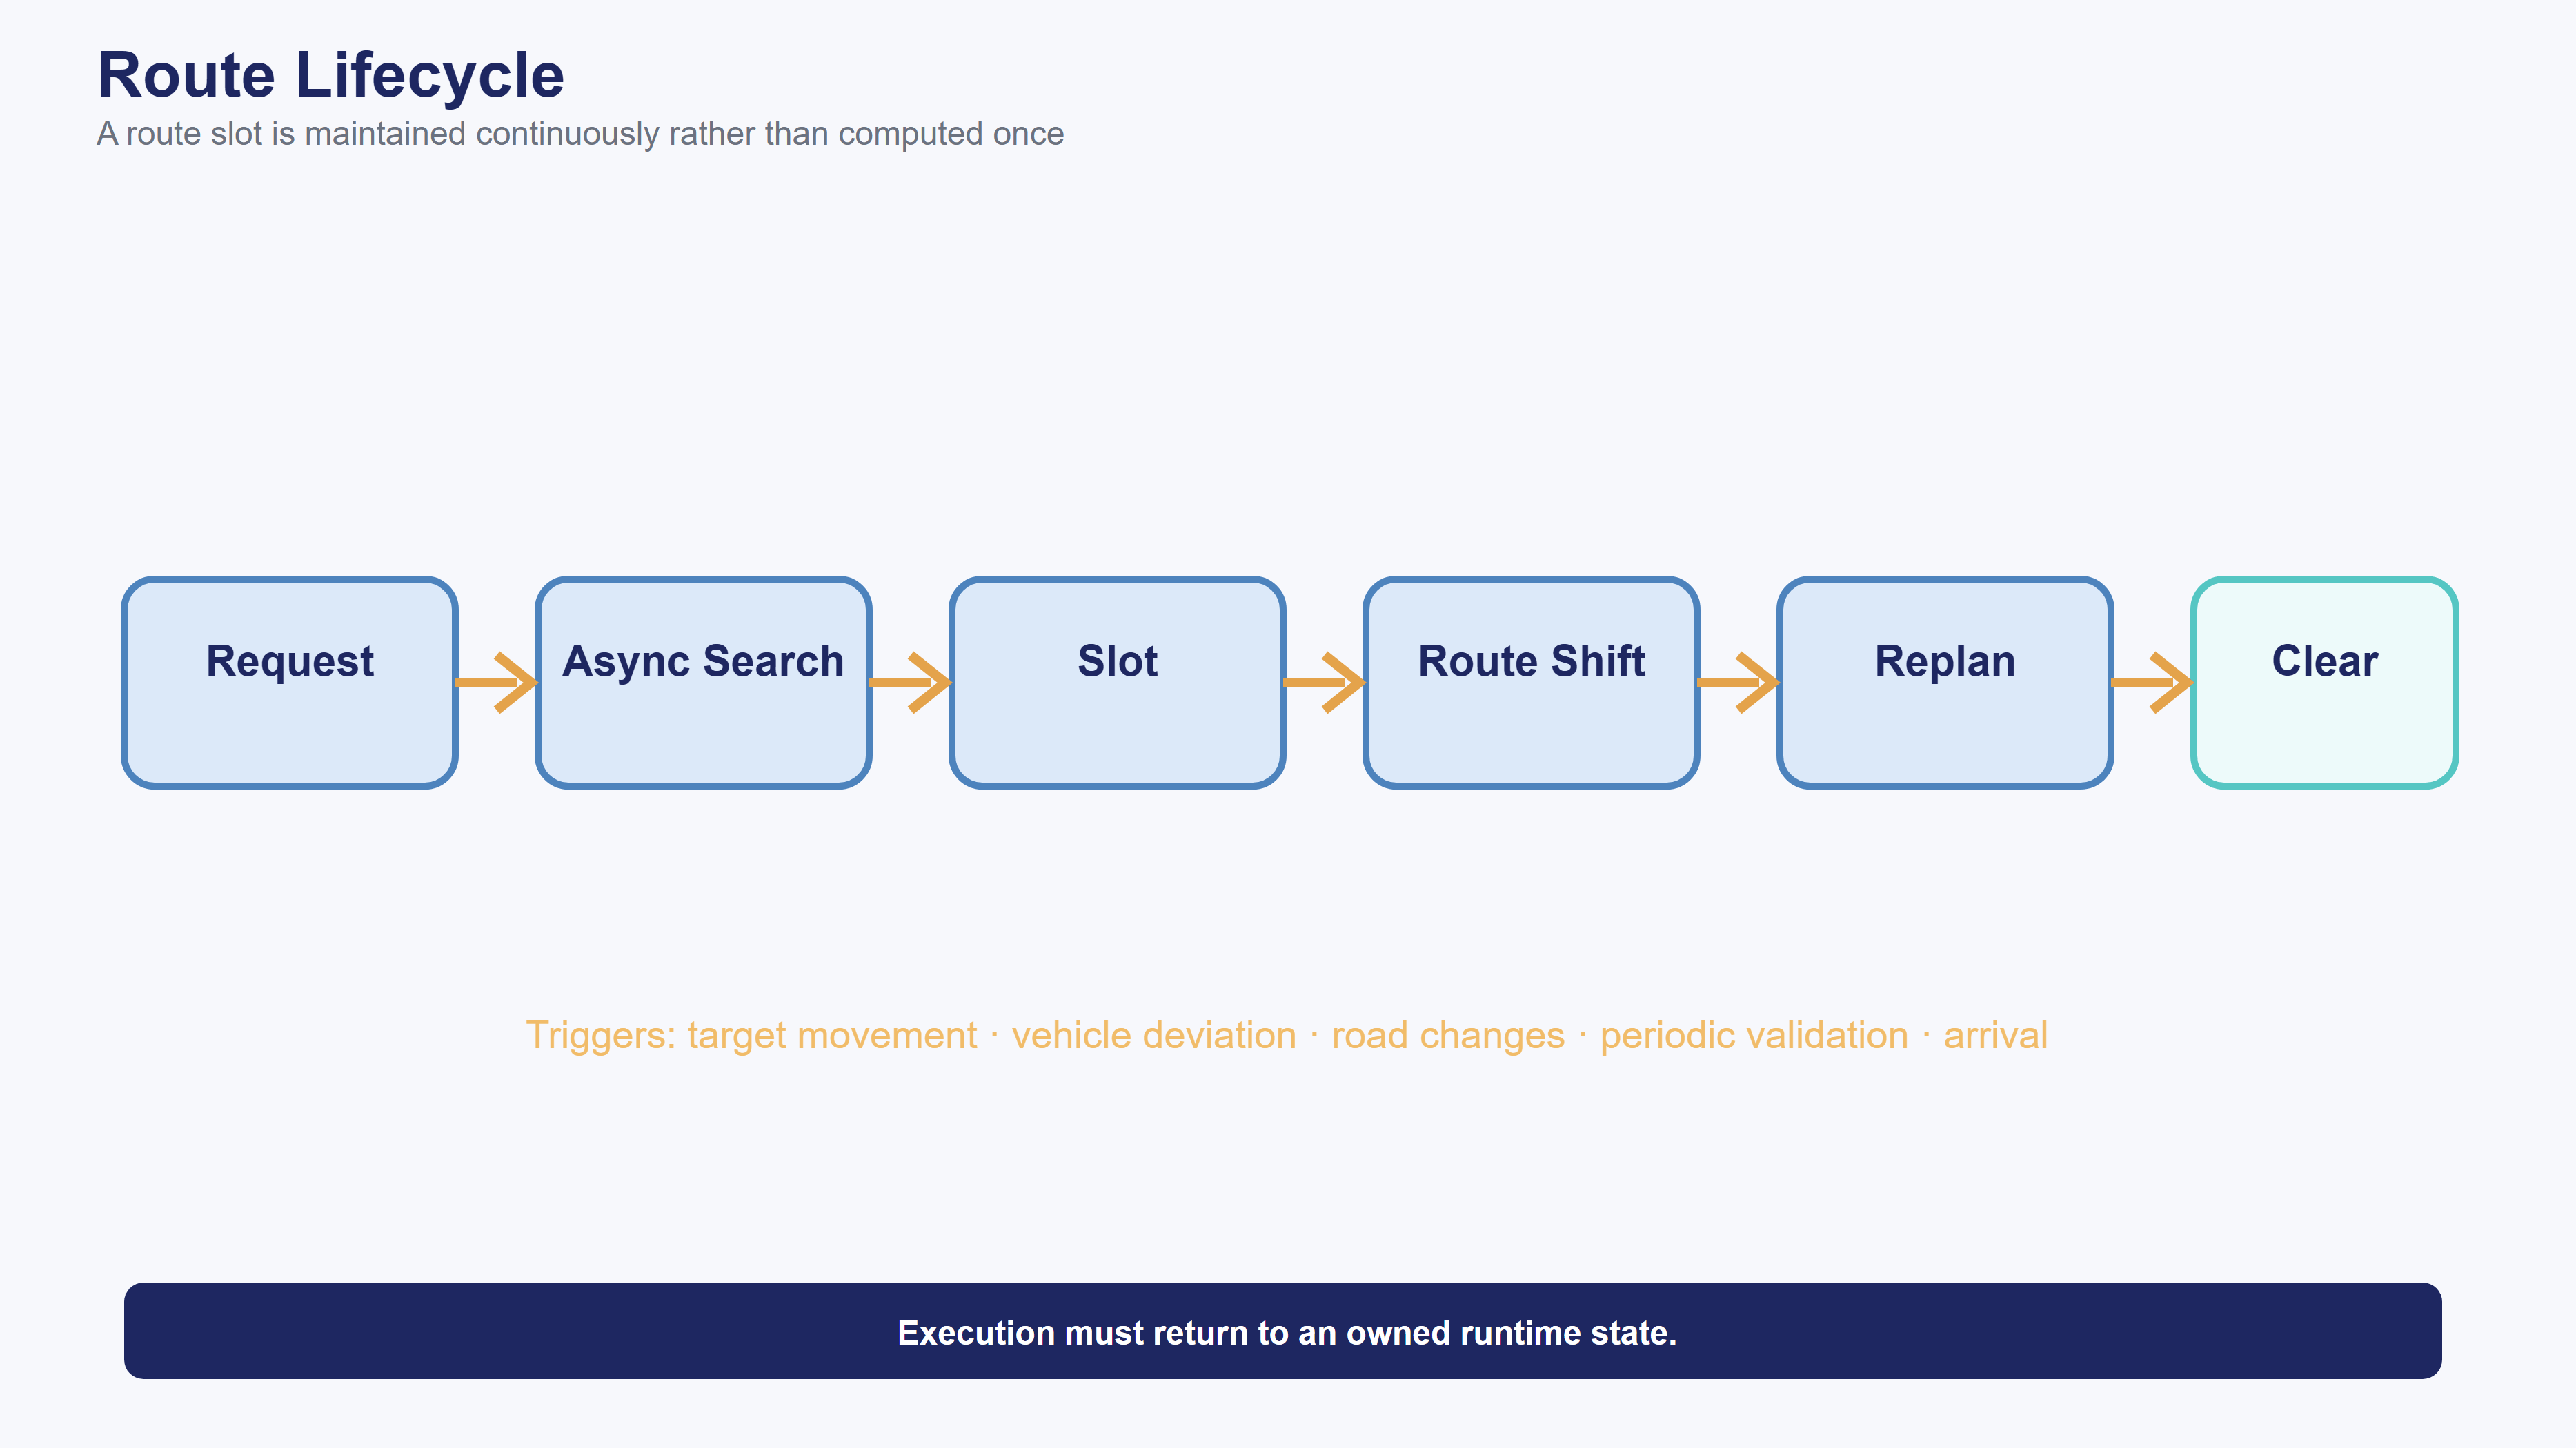Click the Triggers line of text
Viewport: 2576px width, 1448px height.
[1287, 1035]
